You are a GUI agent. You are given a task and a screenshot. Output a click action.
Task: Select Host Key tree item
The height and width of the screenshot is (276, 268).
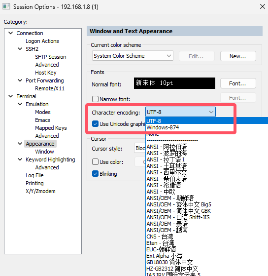point(46,73)
